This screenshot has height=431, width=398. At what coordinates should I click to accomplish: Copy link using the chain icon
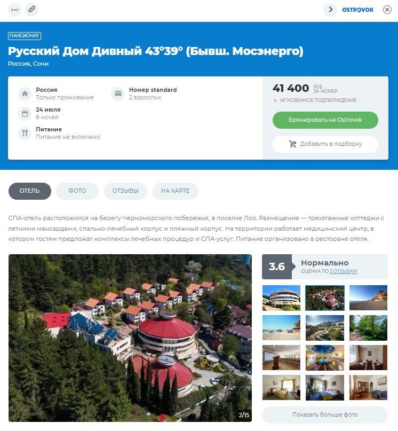(31, 10)
